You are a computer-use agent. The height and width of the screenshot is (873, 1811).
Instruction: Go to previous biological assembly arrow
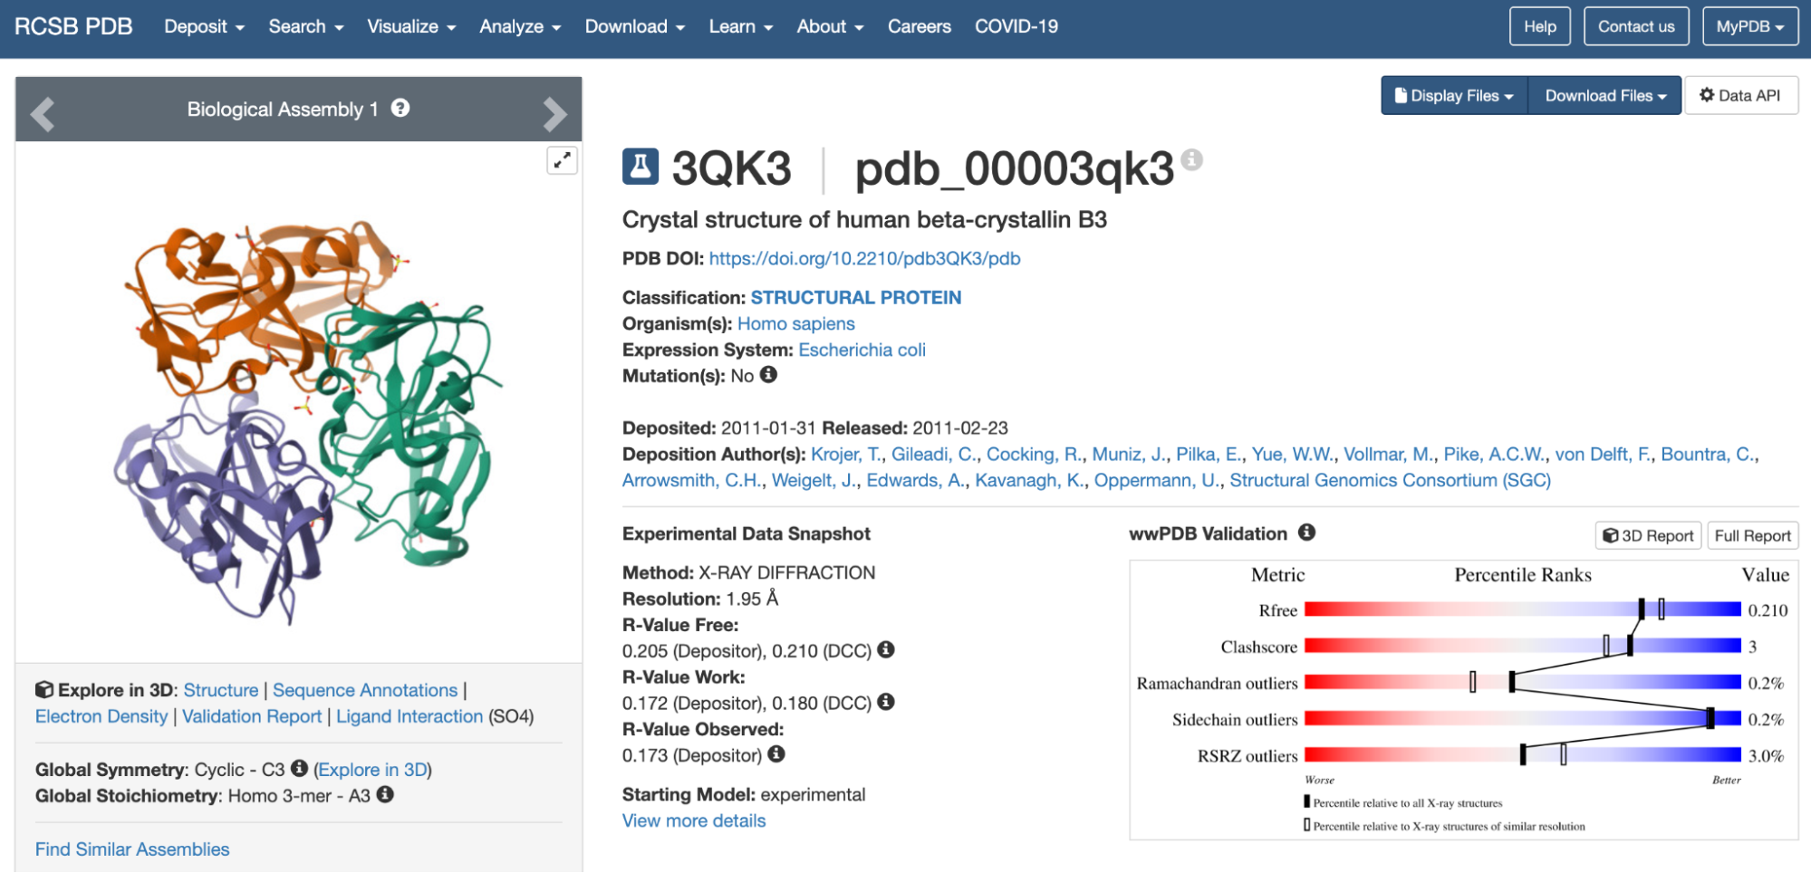click(x=43, y=114)
